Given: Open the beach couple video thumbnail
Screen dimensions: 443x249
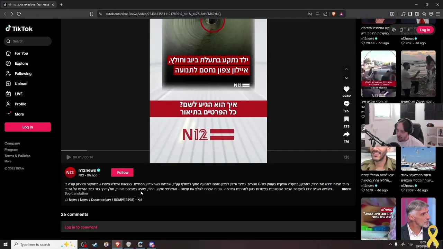Looking at the screenshot, I should tap(418, 74).
